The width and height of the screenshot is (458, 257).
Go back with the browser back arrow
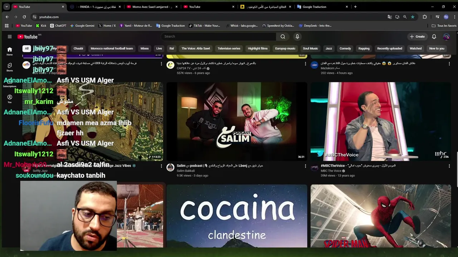coord(7,17)
